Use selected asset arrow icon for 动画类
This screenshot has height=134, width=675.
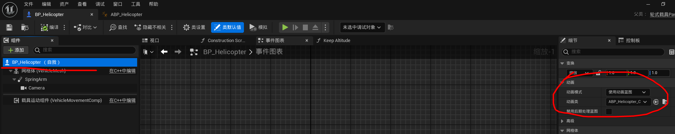click(x=656, y=102)
